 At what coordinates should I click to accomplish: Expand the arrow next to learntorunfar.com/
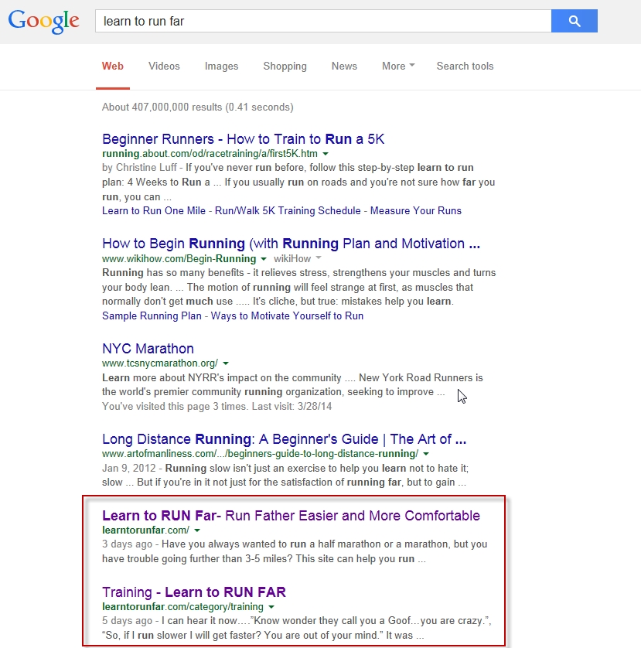click(197, 530)
